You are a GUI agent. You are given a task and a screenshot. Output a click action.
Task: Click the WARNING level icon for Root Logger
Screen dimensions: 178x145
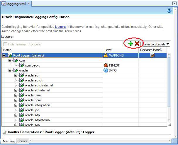tap(106, 55)
